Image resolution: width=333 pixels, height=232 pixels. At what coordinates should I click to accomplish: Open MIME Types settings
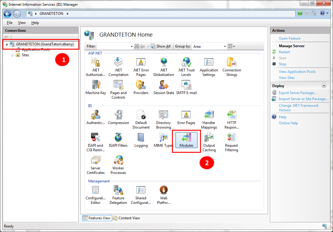click(163, 140)
